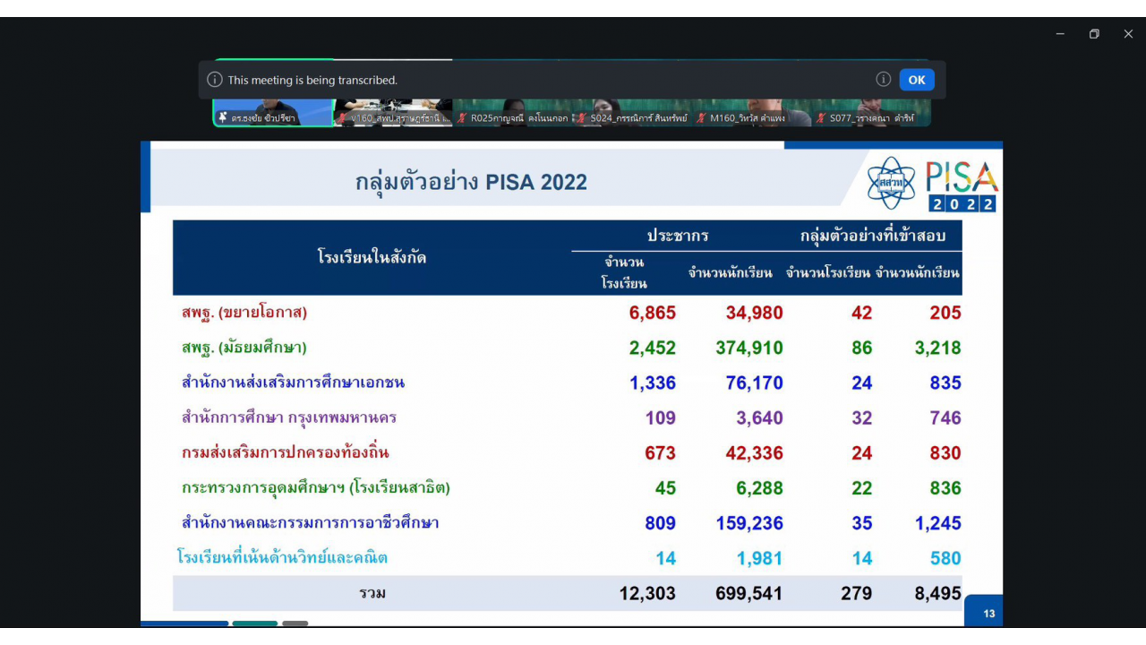The height and width of the screenshot is (645, 1146).
Task: Click the 'This meeting is being transcribed' text
Action: tap(312, 80)
